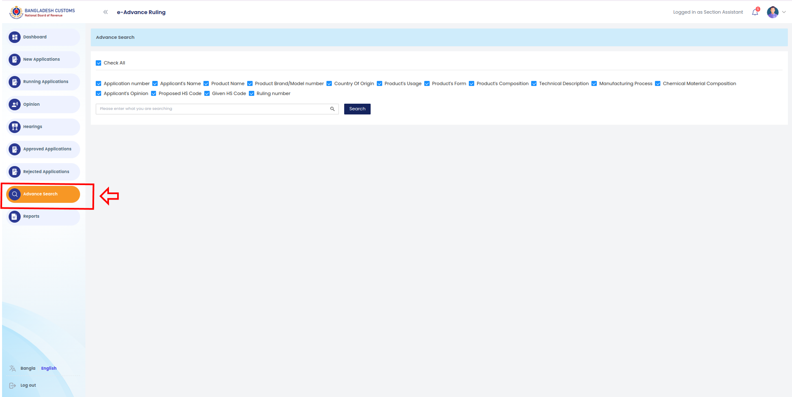Toggle Country Of Origin checkbox

pos(329,84)
